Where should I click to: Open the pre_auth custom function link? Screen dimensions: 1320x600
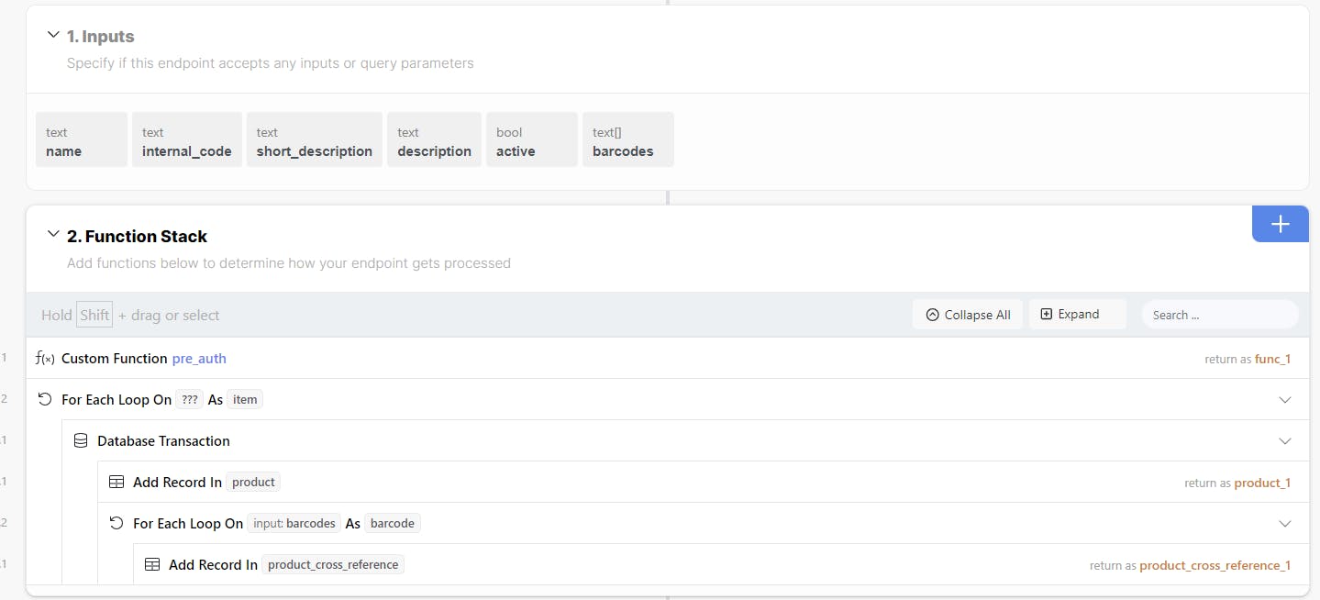(199, 359)
